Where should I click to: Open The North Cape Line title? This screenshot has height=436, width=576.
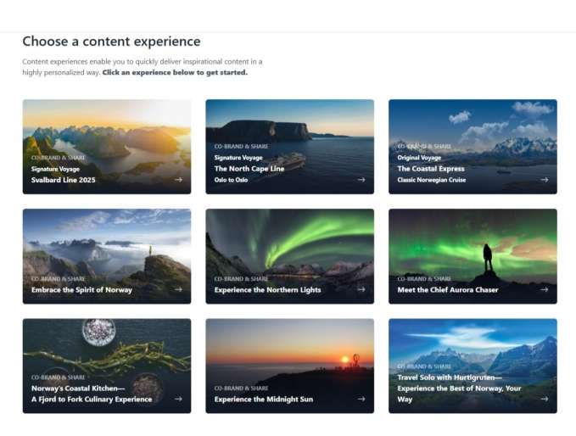[249, 169]
